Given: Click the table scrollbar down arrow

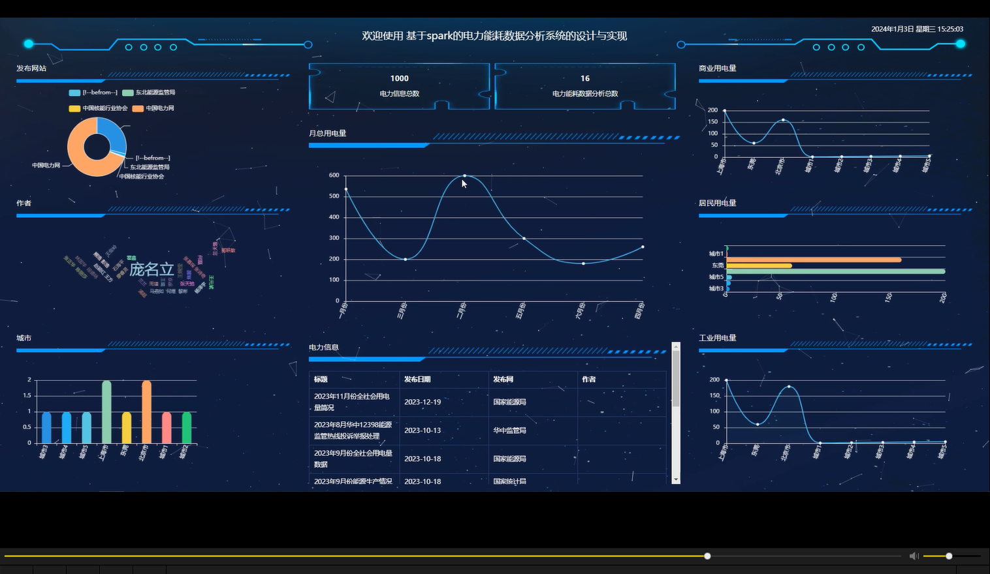Looking at the screenshot, I should [676, 479].
